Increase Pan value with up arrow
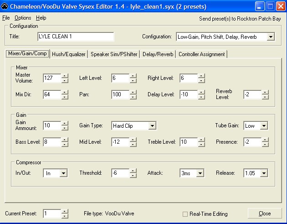This screenshot has height=224, width=287. point(133,92)
